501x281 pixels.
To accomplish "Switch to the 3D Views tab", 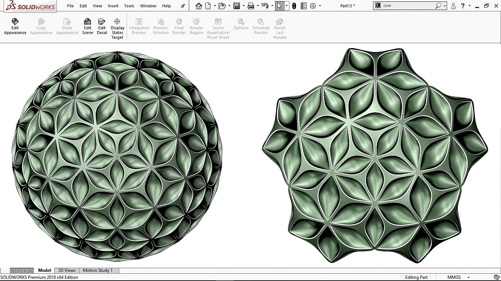I will (67, 270).
